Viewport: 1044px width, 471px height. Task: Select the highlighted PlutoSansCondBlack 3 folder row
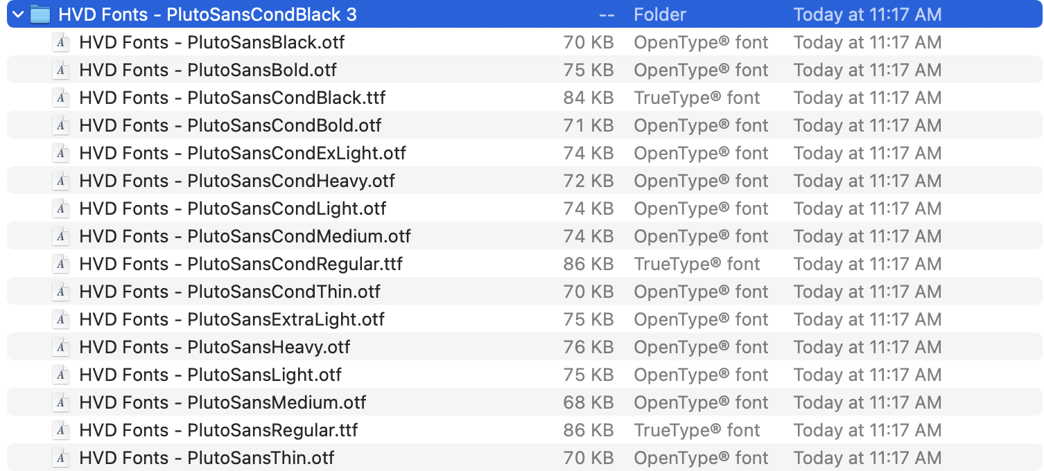pyautogui.click(x=208, y=14)
